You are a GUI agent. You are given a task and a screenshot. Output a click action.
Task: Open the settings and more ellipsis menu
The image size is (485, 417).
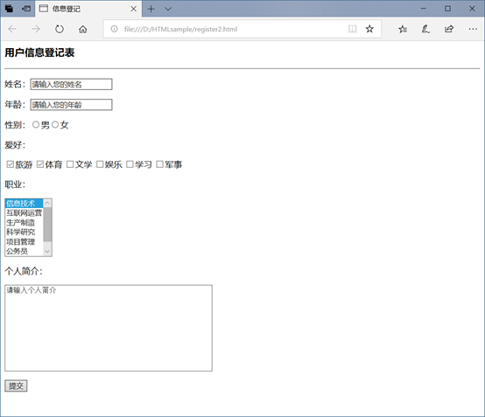[x=473, y=29]
